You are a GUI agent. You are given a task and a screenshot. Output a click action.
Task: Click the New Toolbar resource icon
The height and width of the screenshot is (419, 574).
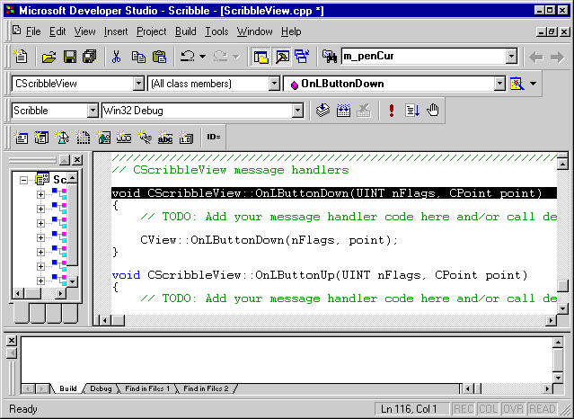(x=124, y=138)
